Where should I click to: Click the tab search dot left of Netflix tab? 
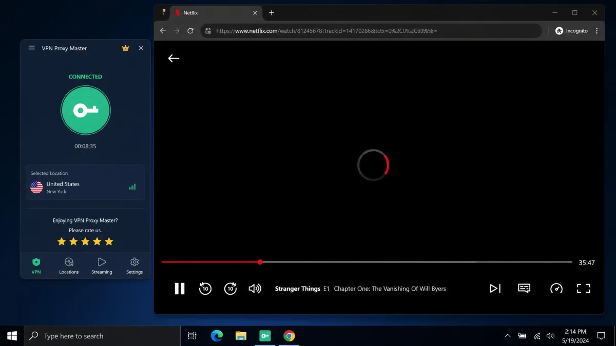[164, 13]
